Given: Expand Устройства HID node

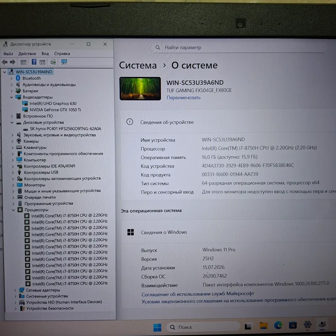Looking at the screenshot, I should (16, 302).
